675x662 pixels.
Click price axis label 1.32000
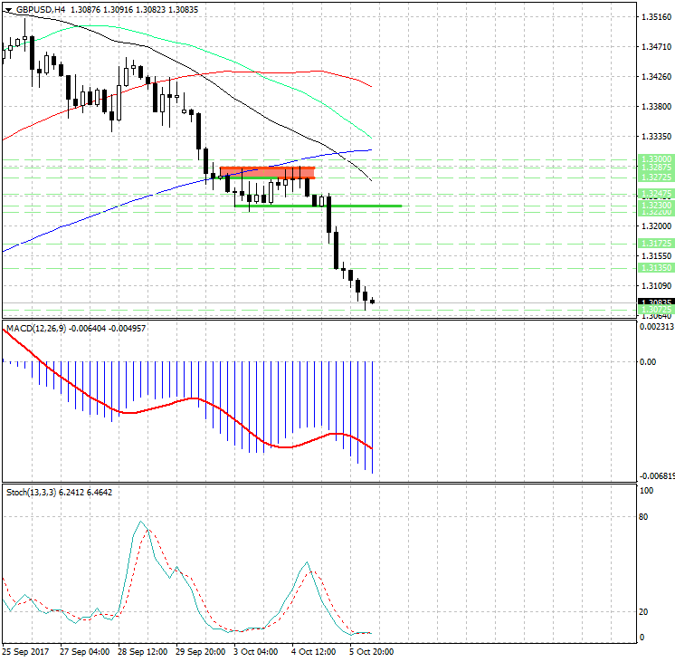[x=657, y=225]
